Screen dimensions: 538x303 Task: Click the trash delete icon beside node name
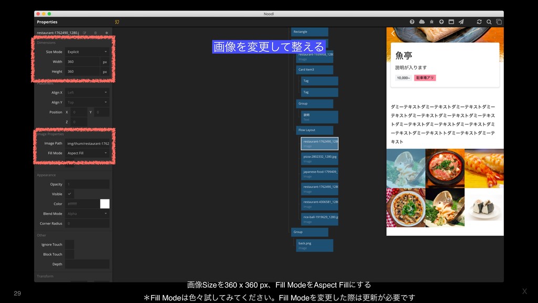click(96, 33)
